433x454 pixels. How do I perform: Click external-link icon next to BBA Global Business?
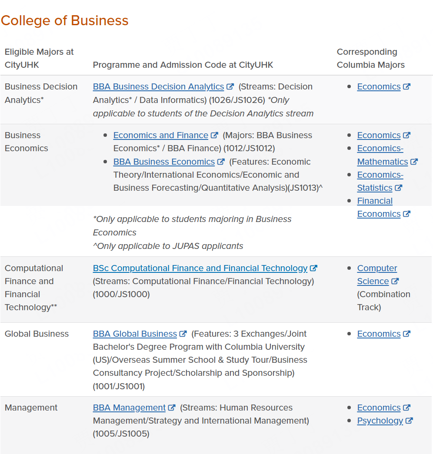(x=183, y=334)
